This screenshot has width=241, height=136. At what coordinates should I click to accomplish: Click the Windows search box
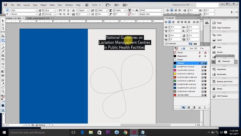coord(38,133)
